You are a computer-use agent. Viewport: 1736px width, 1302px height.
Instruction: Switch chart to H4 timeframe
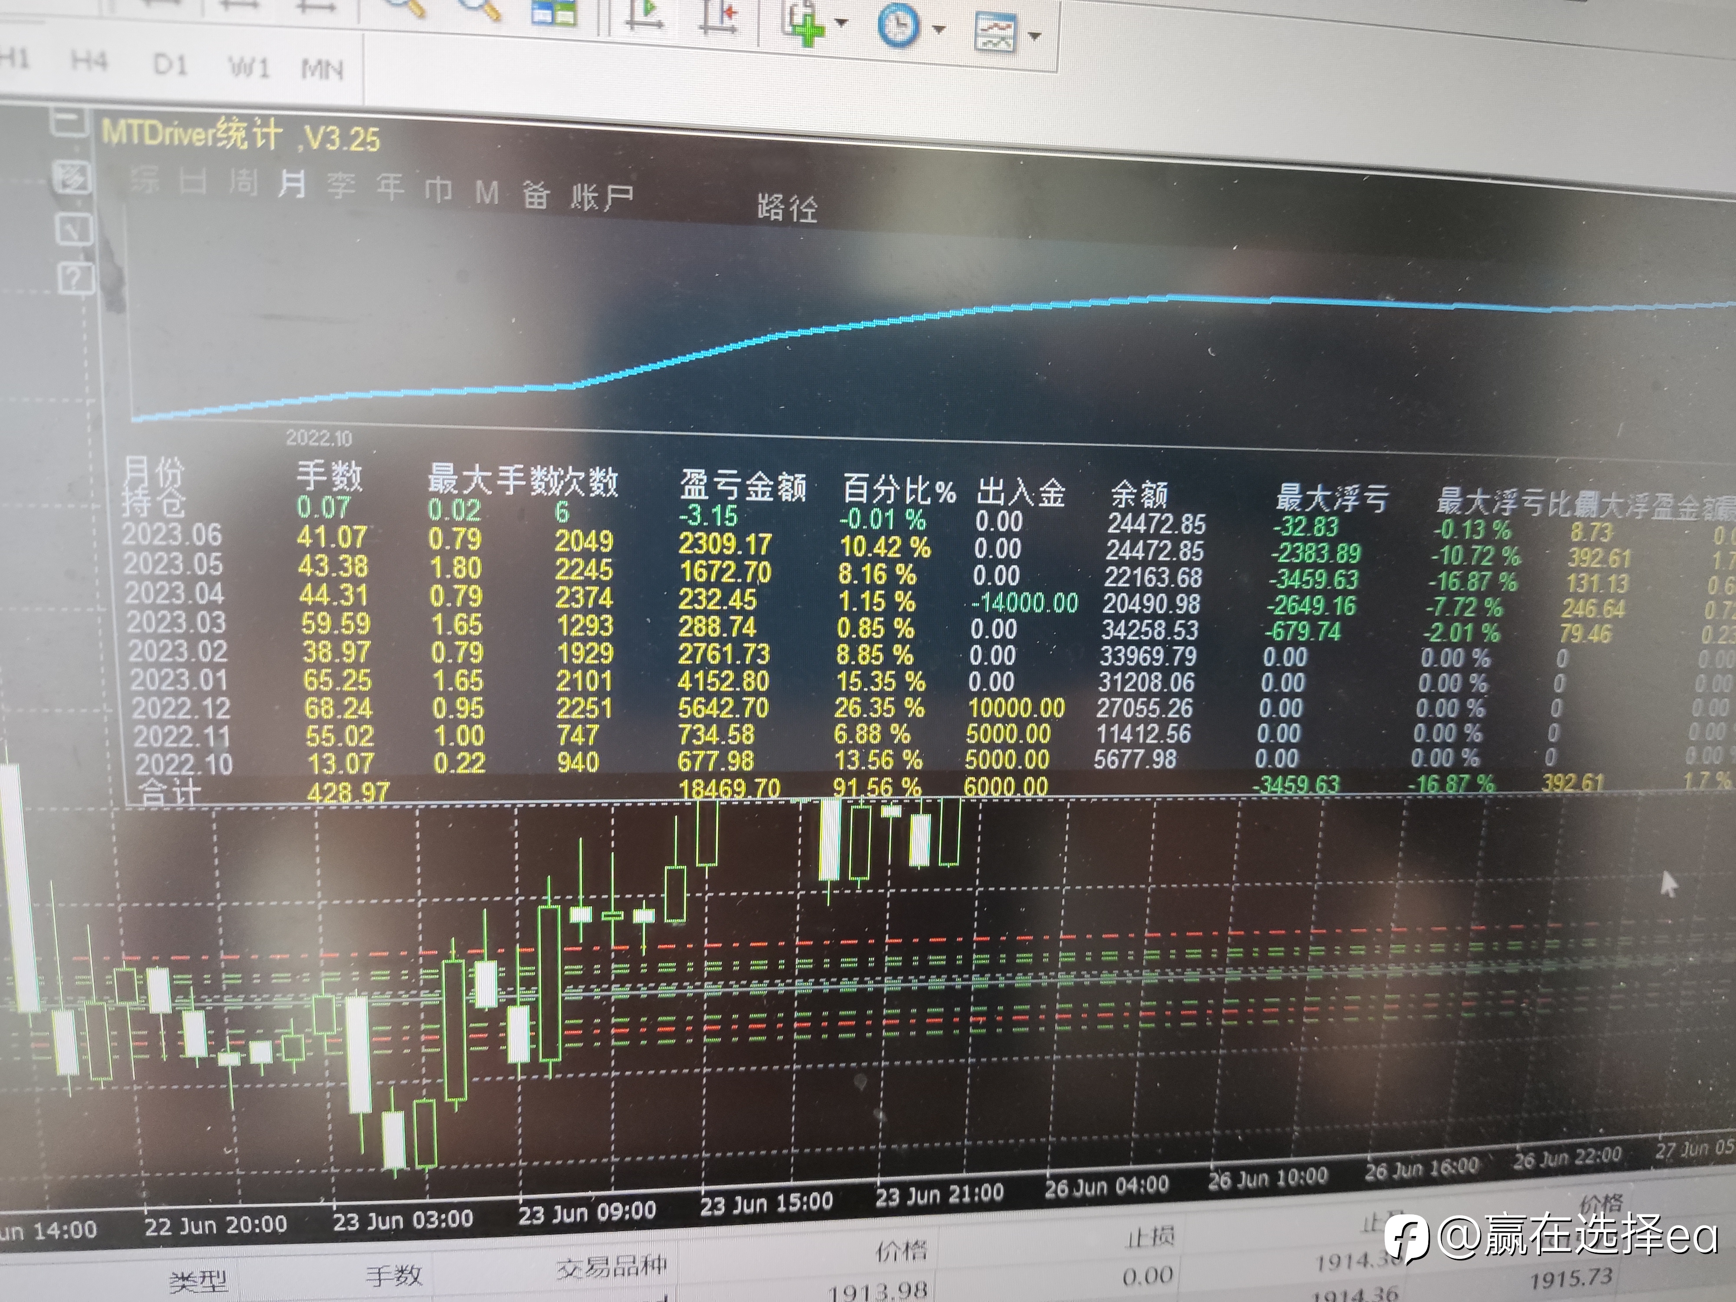(89, 61)
